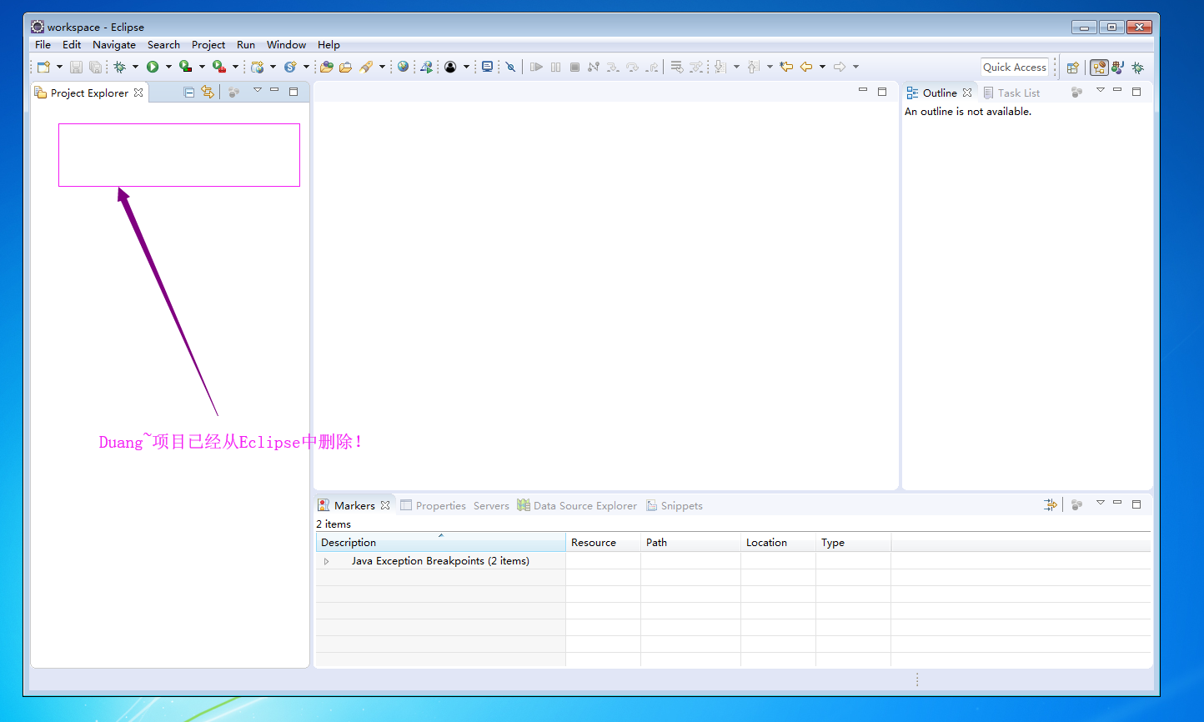Click the Forward navigation arrow
Screen dimensions: 1204x722
840,67
